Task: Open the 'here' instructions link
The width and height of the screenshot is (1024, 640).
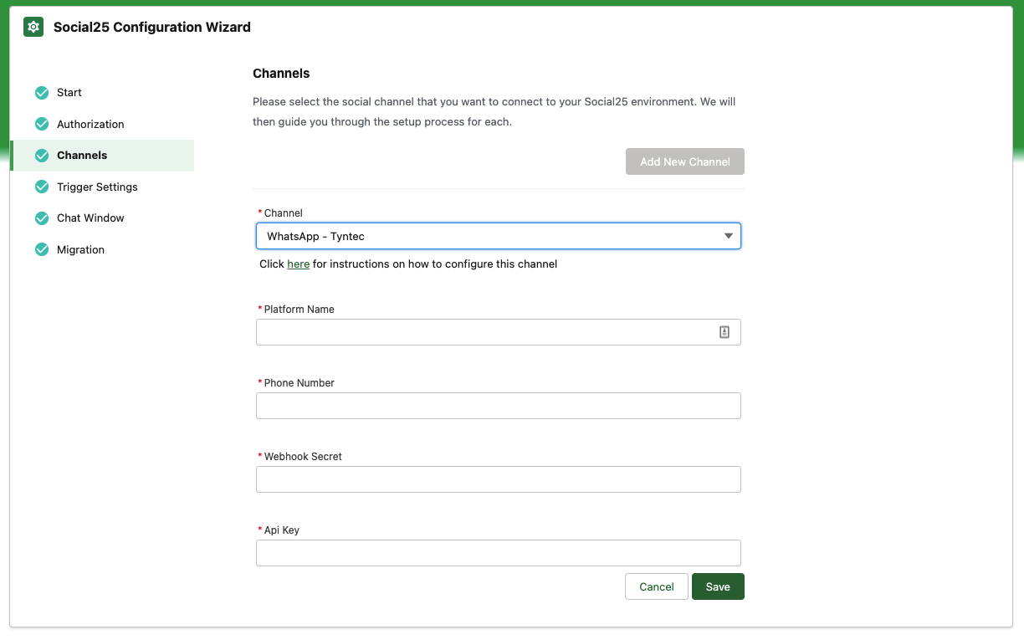Action: click(x=298, y=264)
